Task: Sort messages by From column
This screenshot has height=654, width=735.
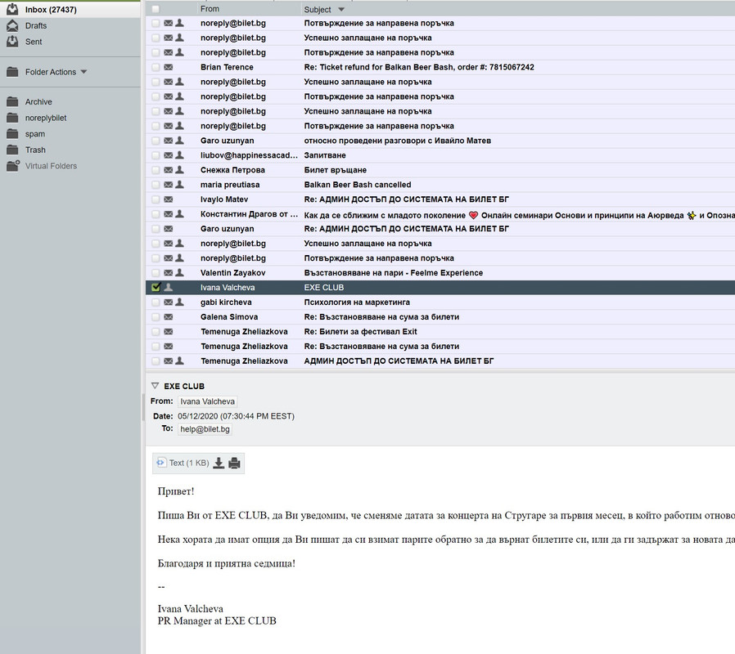Action: (210, 9)
